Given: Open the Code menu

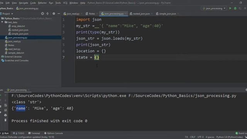Looking at the screenshot, I should tap(33, 3).
